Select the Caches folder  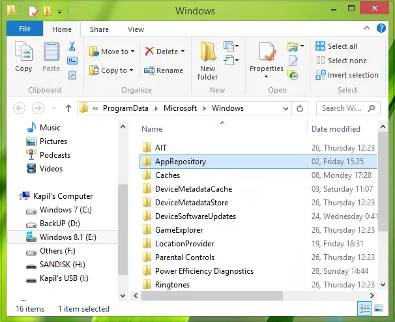point(168,175)
